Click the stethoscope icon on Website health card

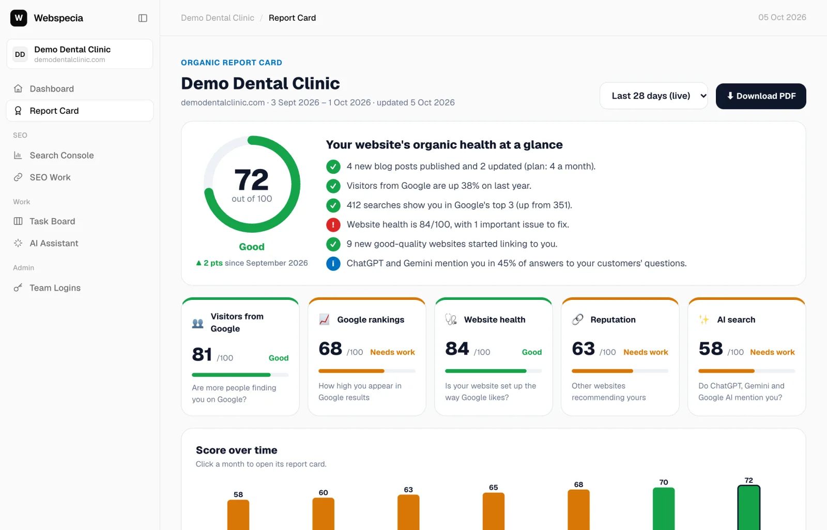(451, 320)
